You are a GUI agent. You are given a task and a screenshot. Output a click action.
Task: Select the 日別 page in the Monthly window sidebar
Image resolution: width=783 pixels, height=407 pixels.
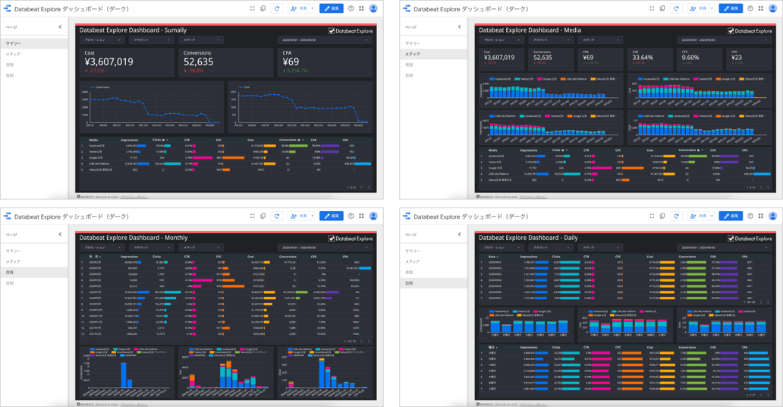(x=10, y=283)
